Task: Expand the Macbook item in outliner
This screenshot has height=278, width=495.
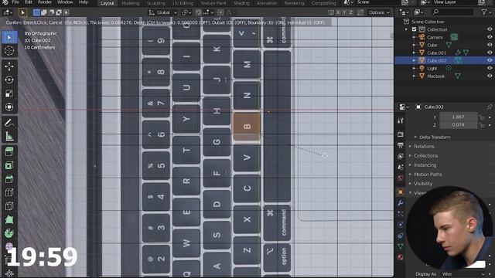Action: click(x=414, y=76)
